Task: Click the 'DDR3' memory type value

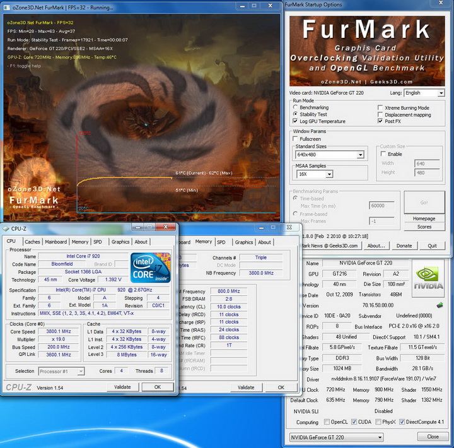Action: pos(342,358)
